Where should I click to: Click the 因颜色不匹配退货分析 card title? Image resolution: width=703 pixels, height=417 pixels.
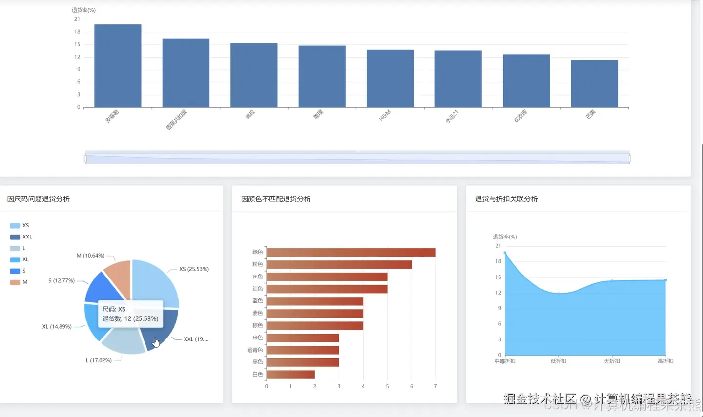[276, 199]
